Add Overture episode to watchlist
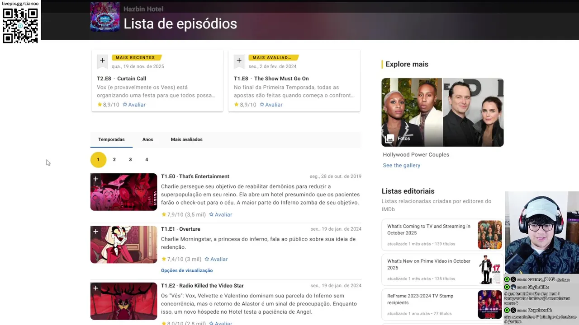The width and height of the screenshot is (579, 325). pos(95,232)
